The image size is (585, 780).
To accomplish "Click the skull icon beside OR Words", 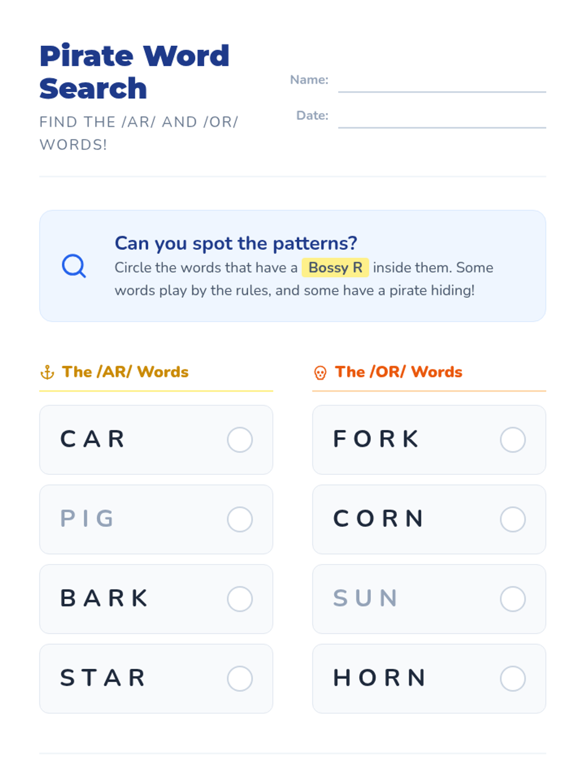I will (320, 373).
